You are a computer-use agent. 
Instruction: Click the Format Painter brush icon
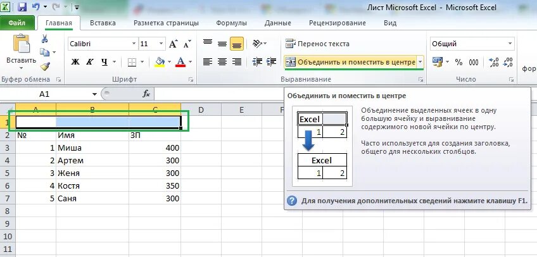point(45,66)
